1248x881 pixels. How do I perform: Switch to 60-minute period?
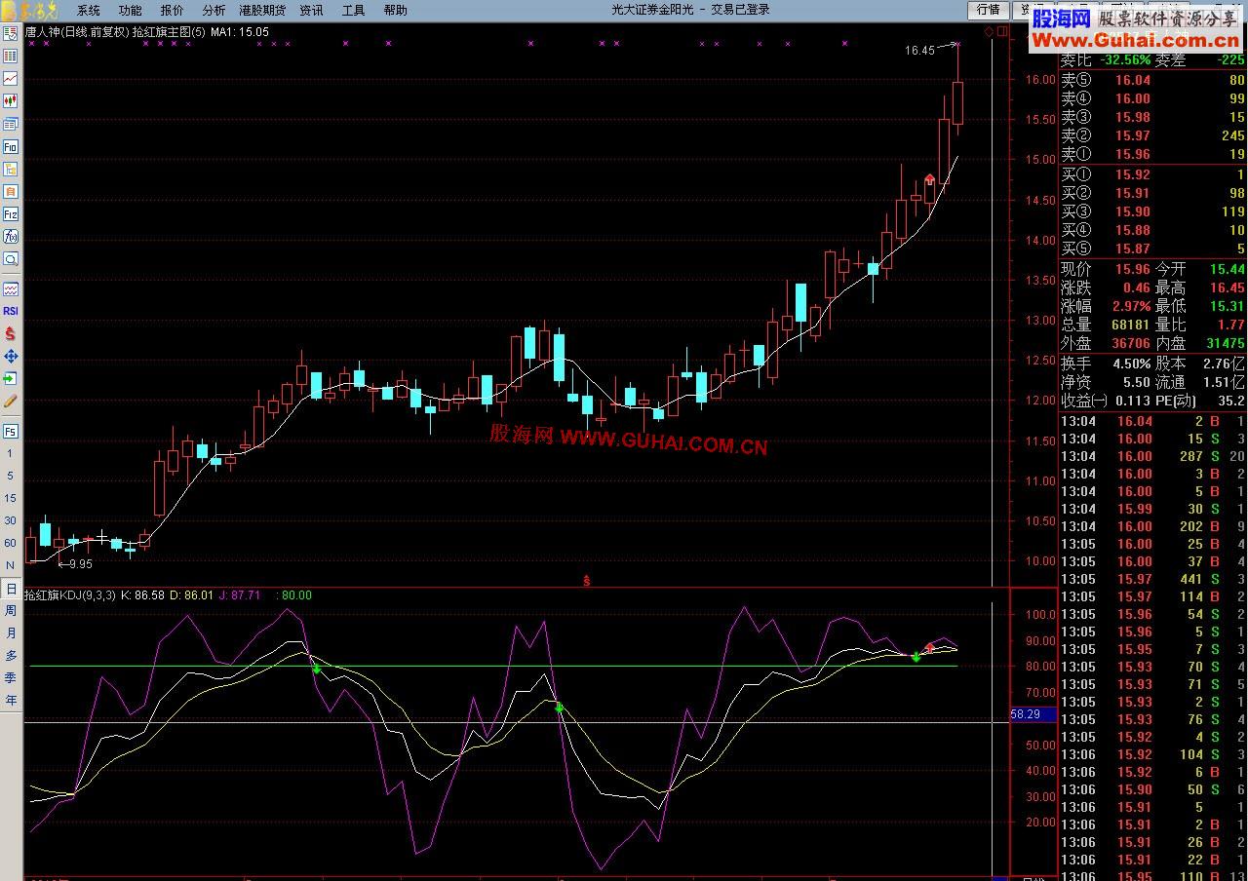pyautogui.click(x=11, y=543)
